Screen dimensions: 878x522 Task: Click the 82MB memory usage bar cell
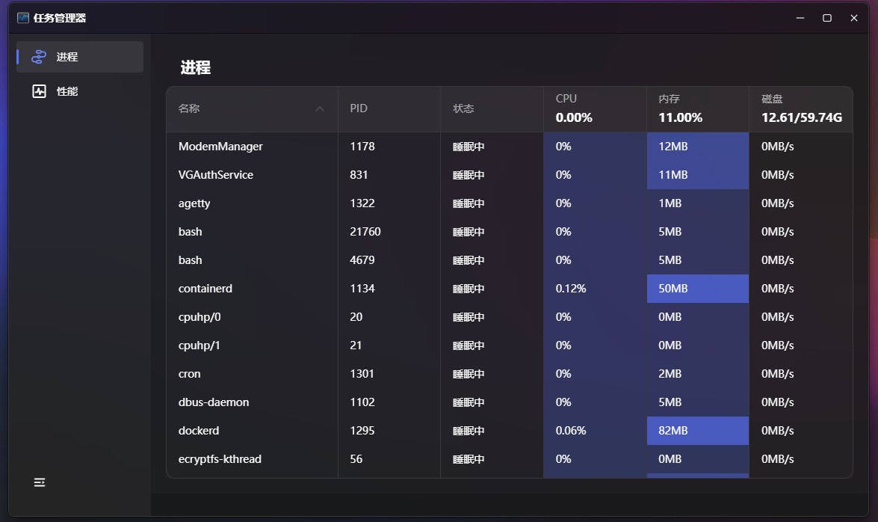(x=697, y=431)
